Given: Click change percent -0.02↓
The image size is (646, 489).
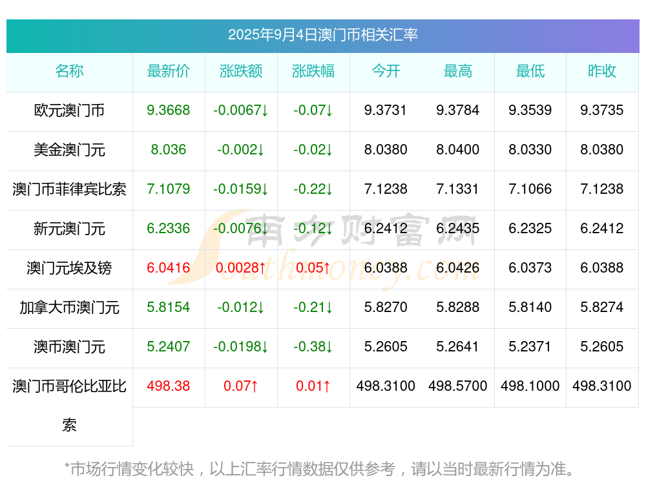Looking at the screenshot, I should click(x=313, y=150).
